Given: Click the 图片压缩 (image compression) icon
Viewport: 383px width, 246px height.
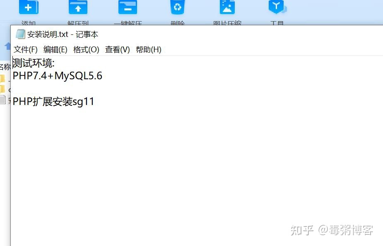Looking at the screenshot, I should (227, 7).
